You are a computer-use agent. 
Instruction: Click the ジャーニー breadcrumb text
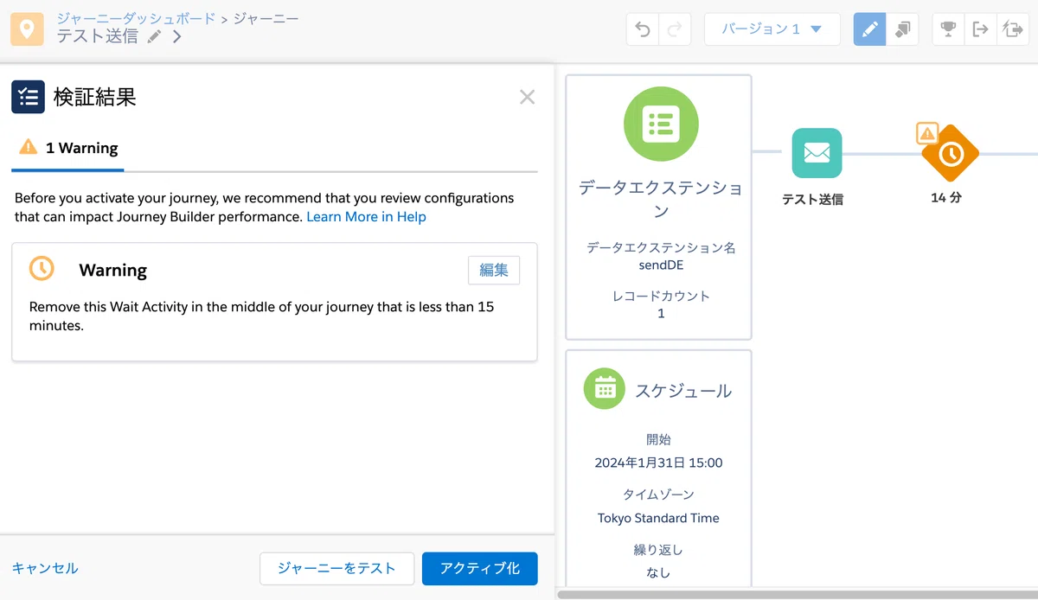(266, 18)
